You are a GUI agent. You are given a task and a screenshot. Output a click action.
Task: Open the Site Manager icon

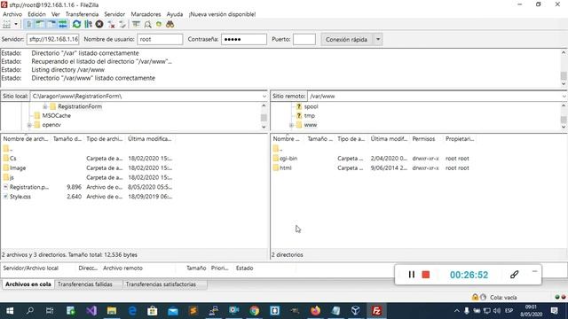pos(6,24)
